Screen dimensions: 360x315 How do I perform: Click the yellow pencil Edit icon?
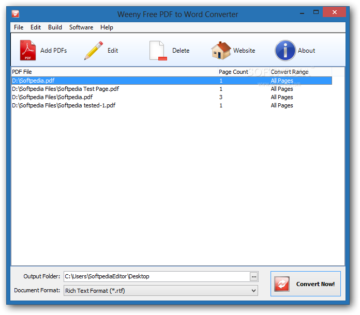click(94, 51)
